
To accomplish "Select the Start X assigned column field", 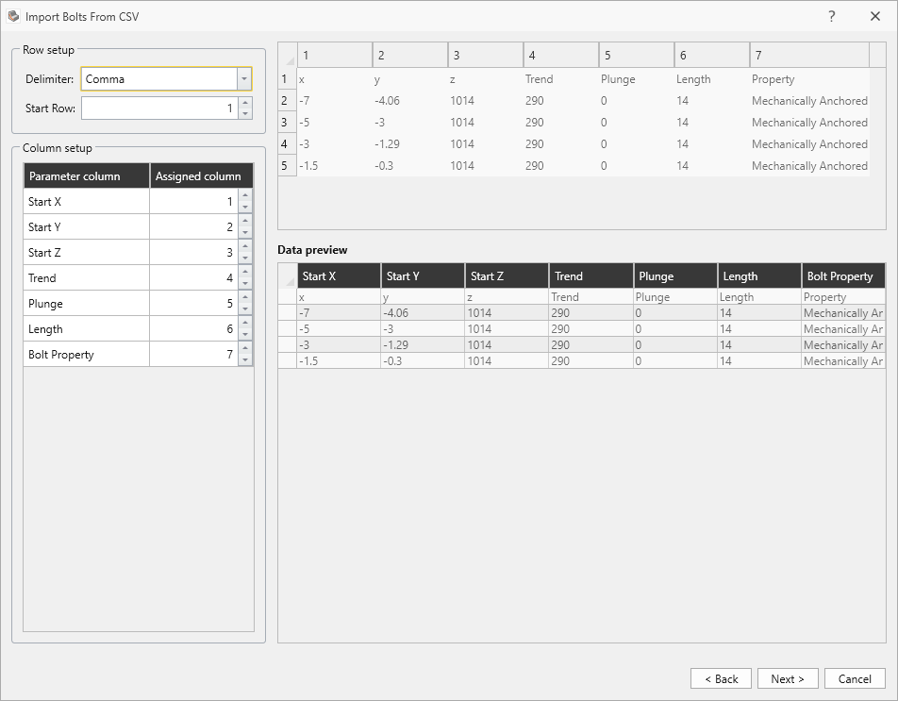I will coord(194,202).
